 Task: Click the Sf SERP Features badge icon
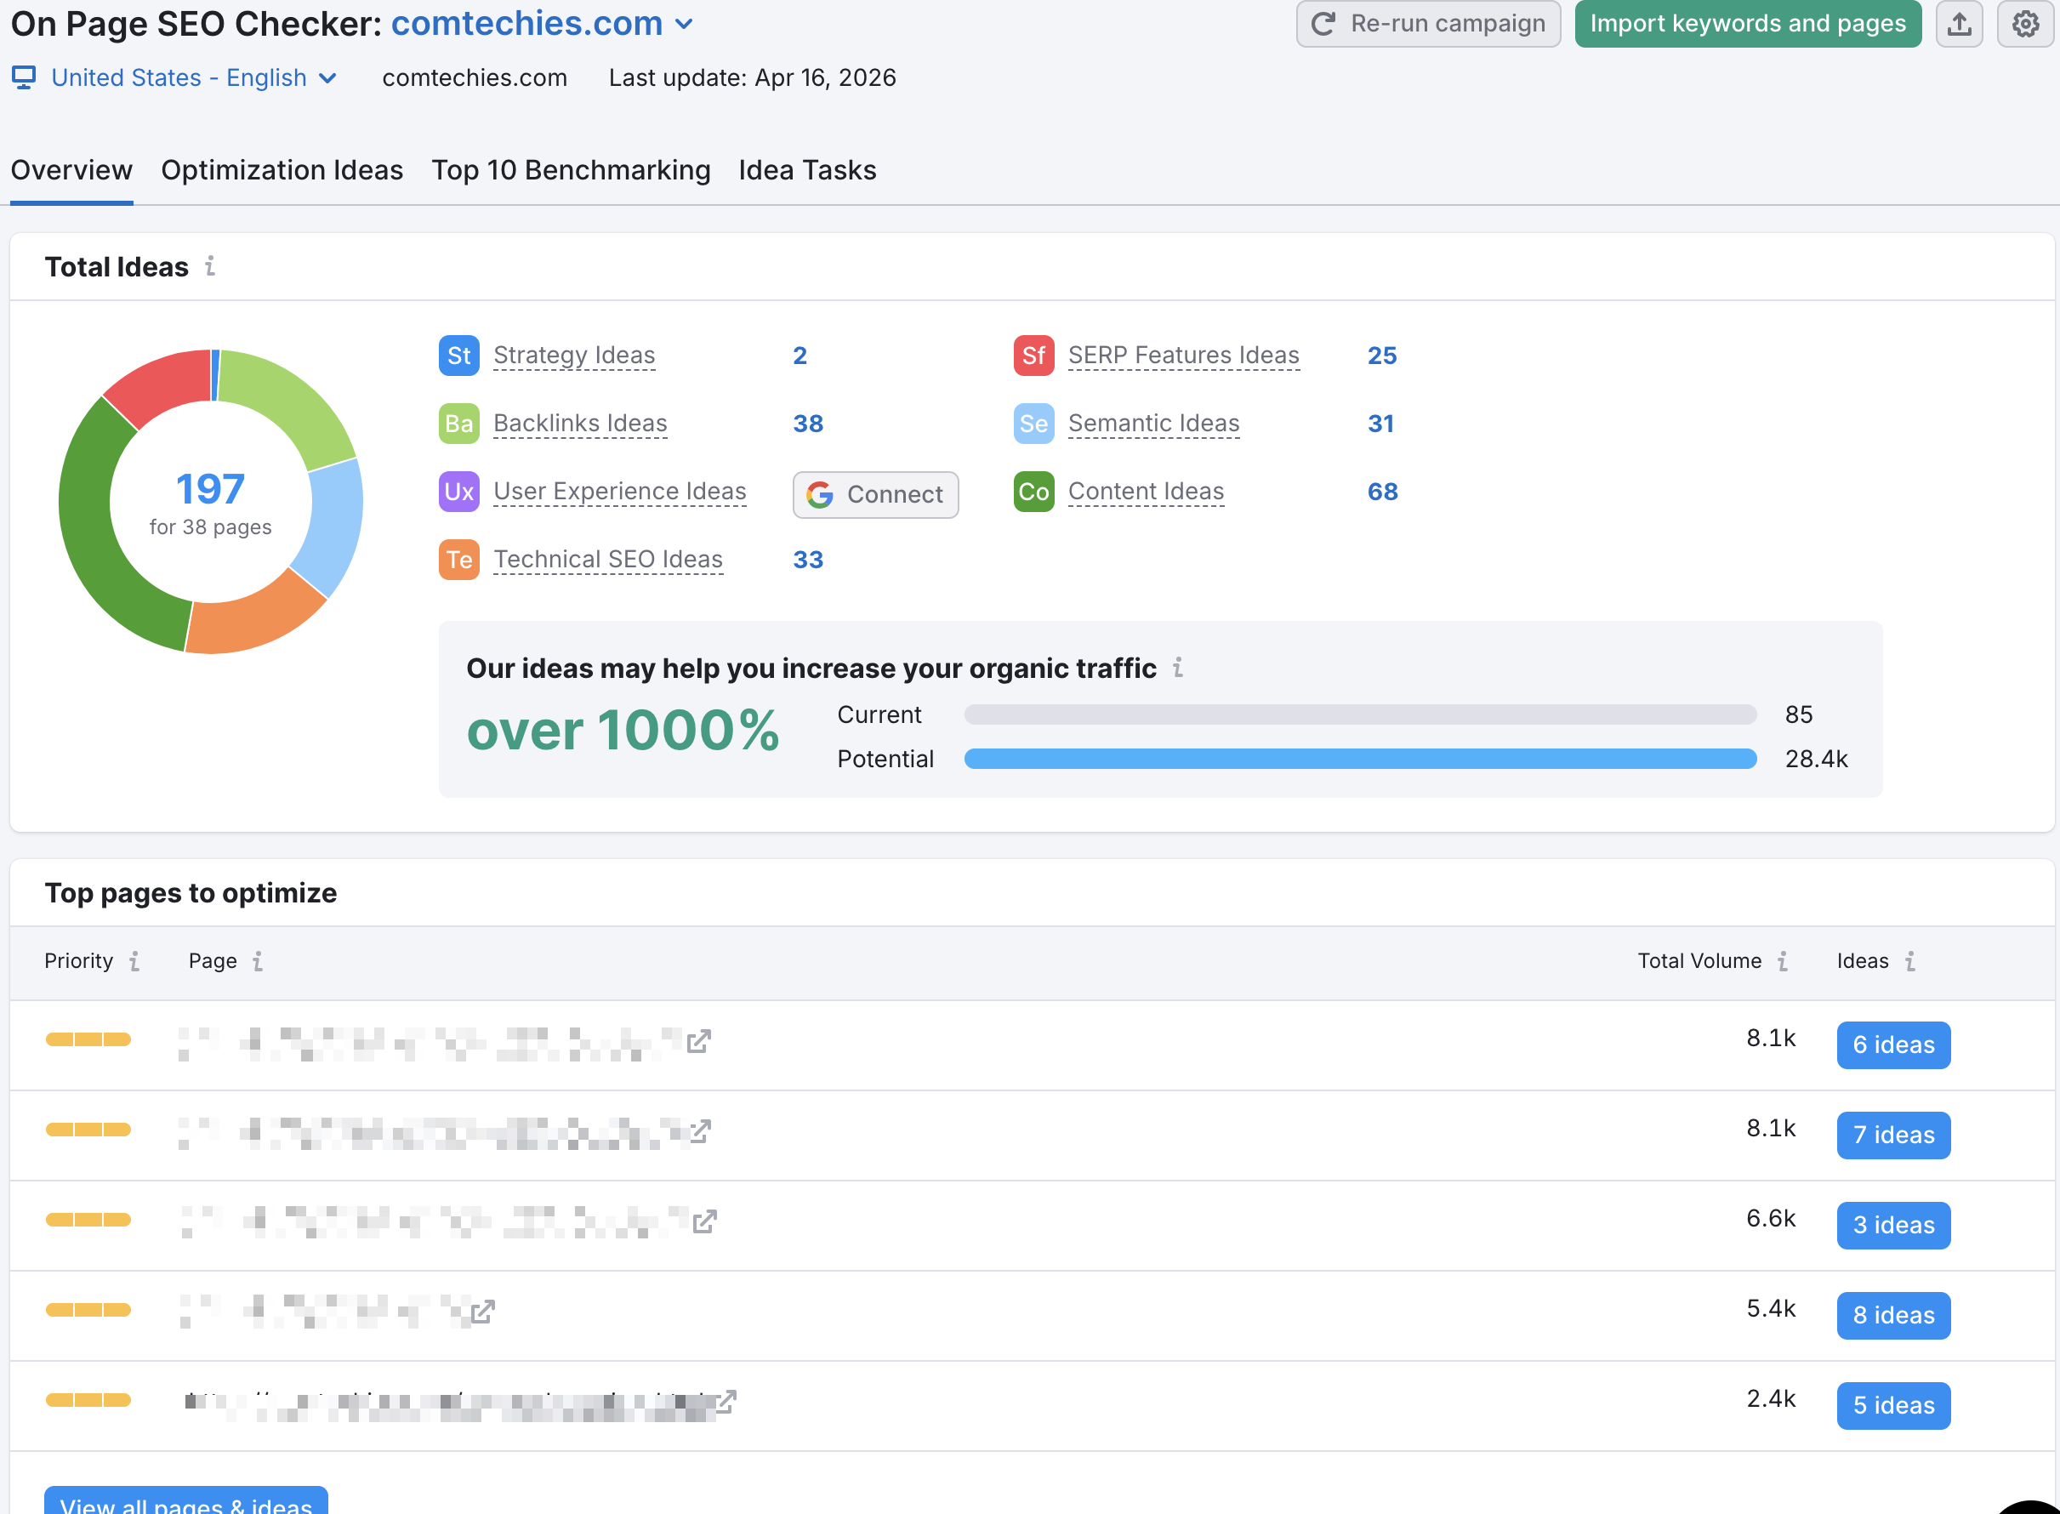(x=1033, y=356)
